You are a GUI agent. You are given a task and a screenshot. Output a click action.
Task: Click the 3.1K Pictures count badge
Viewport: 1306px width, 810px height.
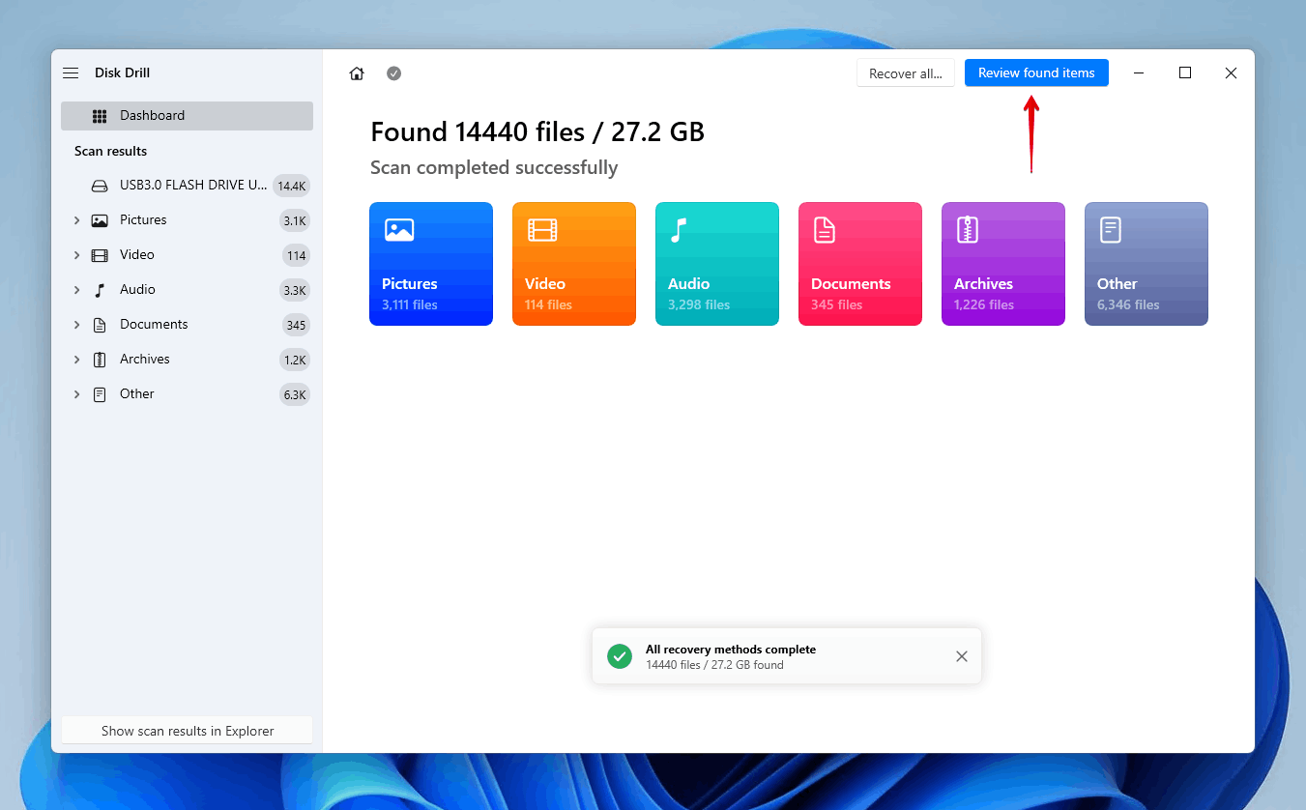pos(295,221)
